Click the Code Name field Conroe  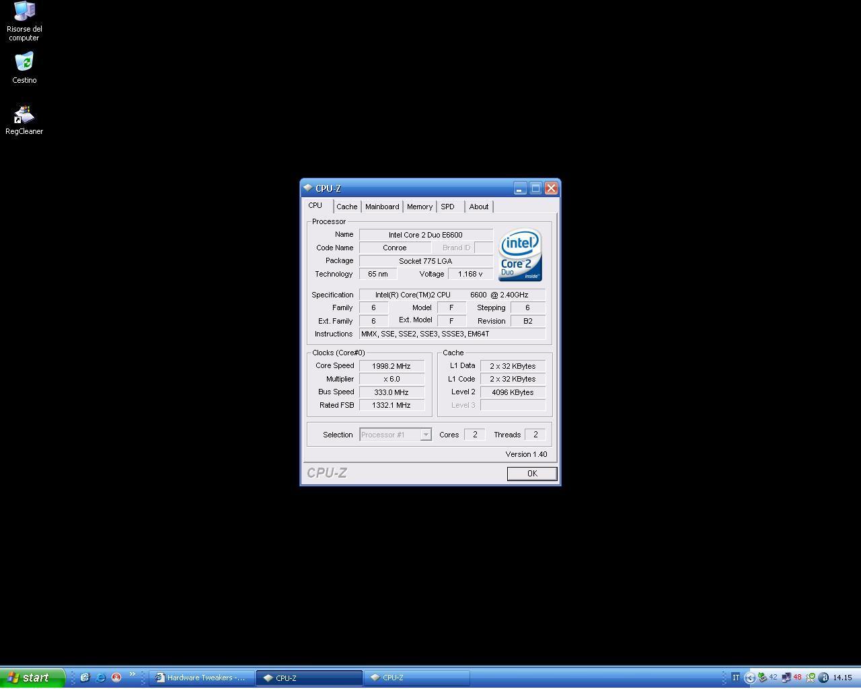pos(395,248)
